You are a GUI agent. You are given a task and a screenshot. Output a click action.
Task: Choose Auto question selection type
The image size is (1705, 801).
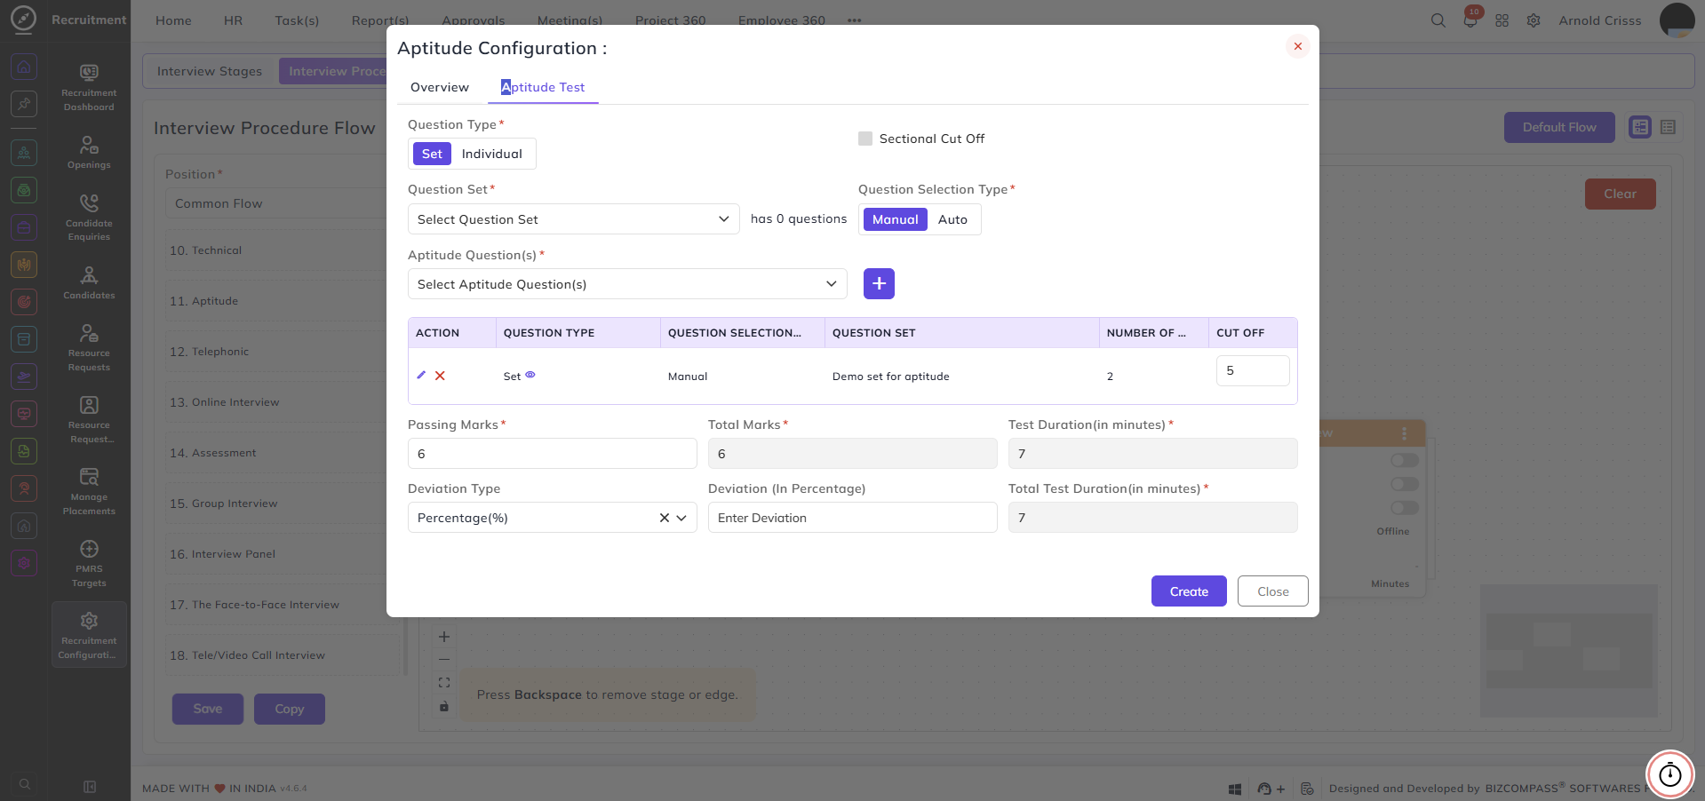(952, 219)
